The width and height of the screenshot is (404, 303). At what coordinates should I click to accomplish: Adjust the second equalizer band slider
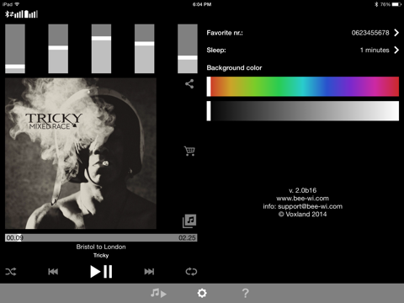pos(58,49)
